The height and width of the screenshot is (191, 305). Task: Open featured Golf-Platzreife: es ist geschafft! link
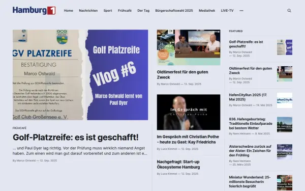(246, 44)
